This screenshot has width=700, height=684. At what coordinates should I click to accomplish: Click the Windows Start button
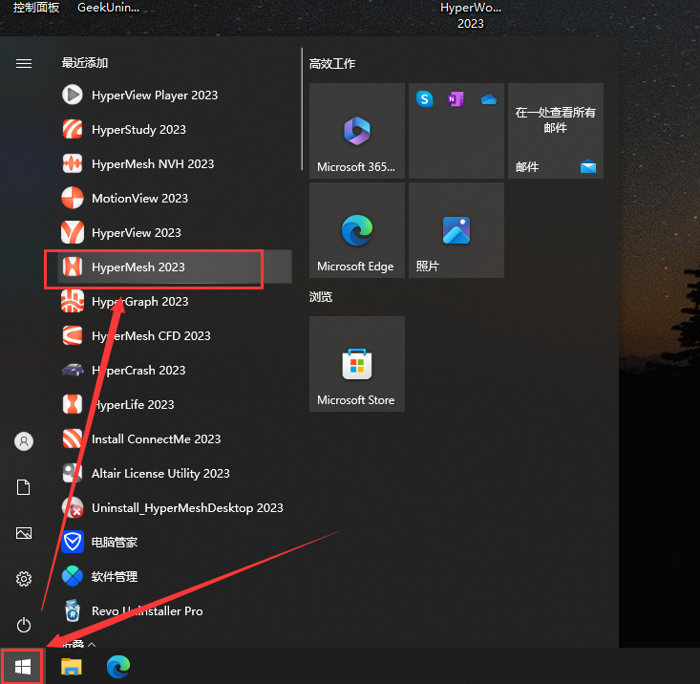point(23,665)
